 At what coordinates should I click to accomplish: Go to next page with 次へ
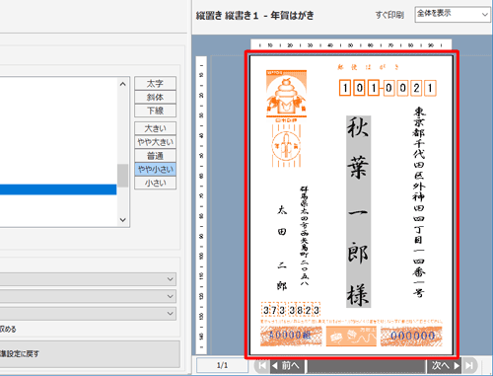[x=445, y=365]
